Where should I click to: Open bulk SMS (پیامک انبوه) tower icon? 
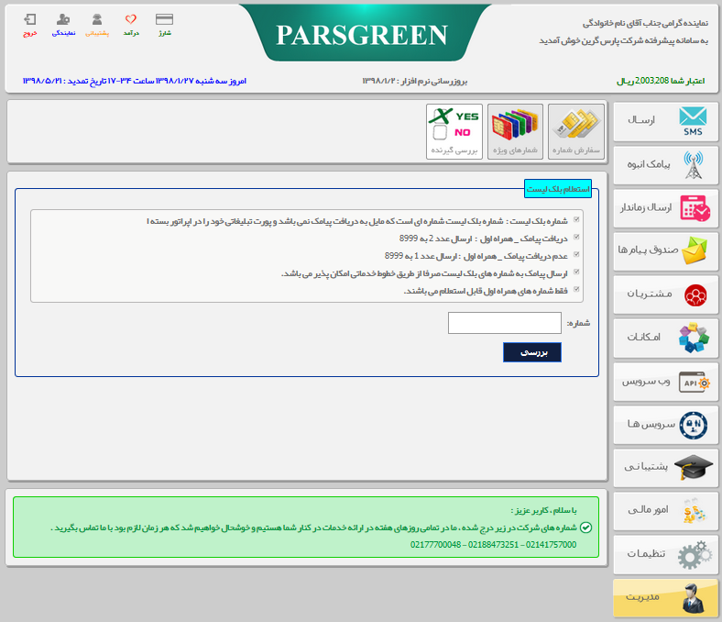[694, 165]
